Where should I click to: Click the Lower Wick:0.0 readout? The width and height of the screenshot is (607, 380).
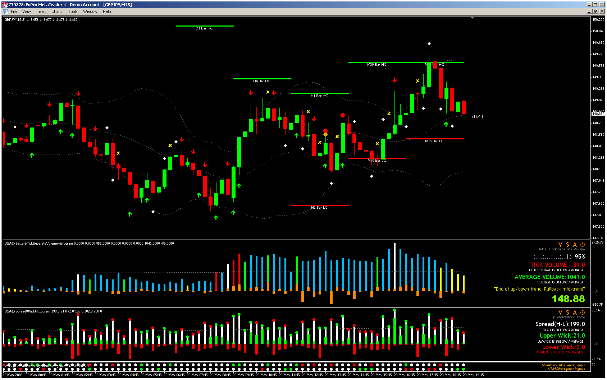coord(563,347)
